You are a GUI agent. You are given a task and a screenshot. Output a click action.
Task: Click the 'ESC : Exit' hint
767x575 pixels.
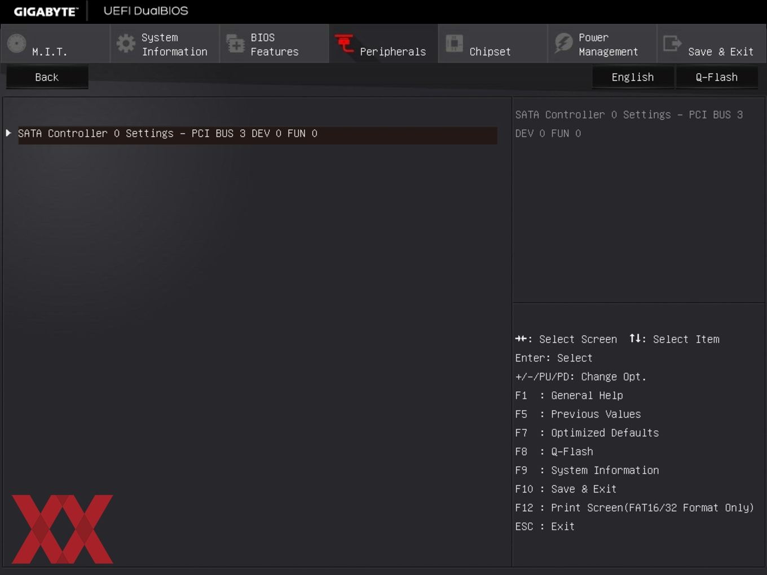click(545, 526)
